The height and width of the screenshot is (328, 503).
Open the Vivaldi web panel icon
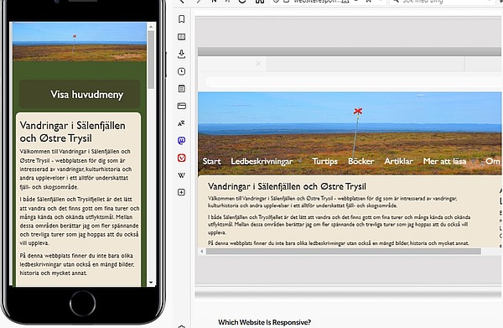(x=182, y=158)
